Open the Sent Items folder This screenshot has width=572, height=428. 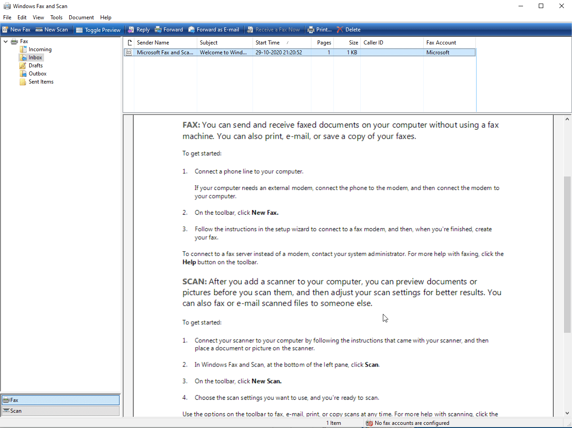[41, 81]
